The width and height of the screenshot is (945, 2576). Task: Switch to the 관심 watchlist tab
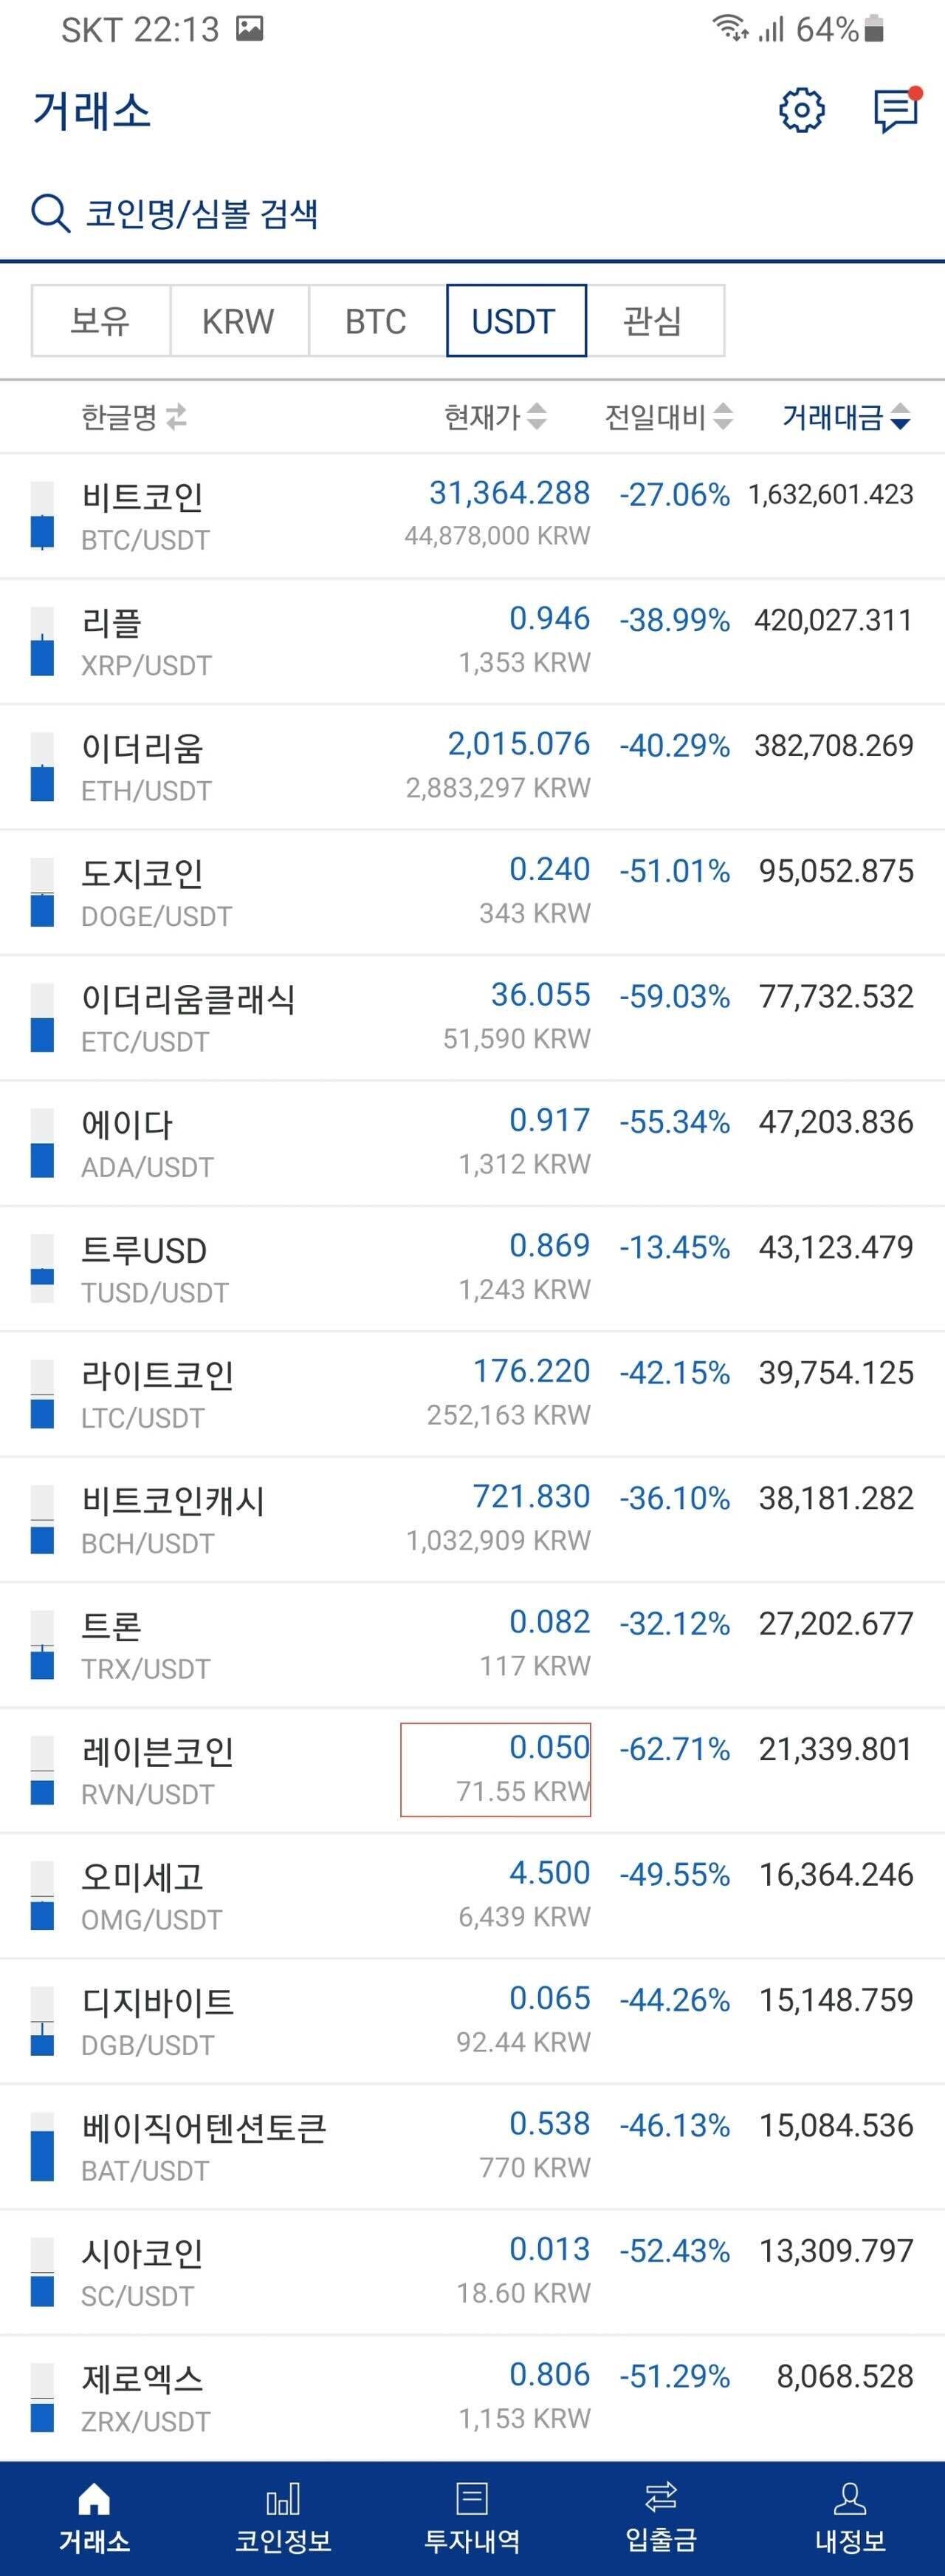pos(654,320)
